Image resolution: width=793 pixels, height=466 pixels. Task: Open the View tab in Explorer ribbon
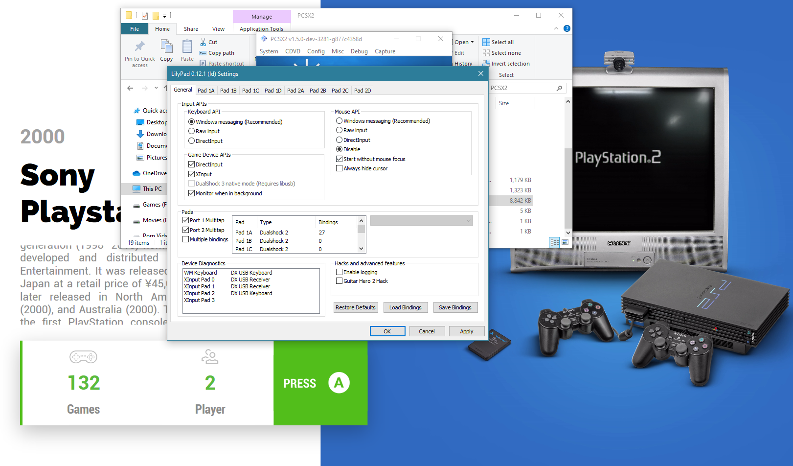click(x=218, y=29)
